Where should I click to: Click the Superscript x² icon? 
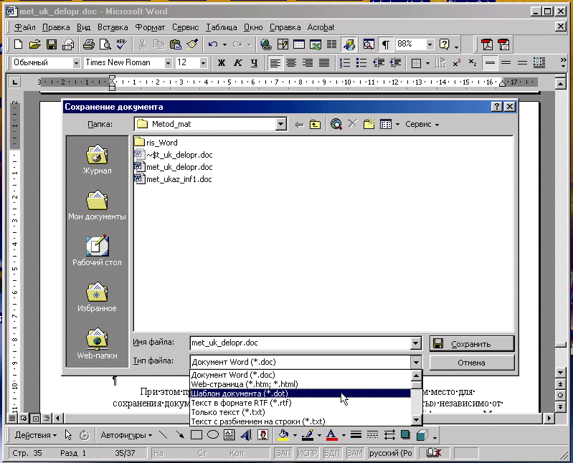457,63
